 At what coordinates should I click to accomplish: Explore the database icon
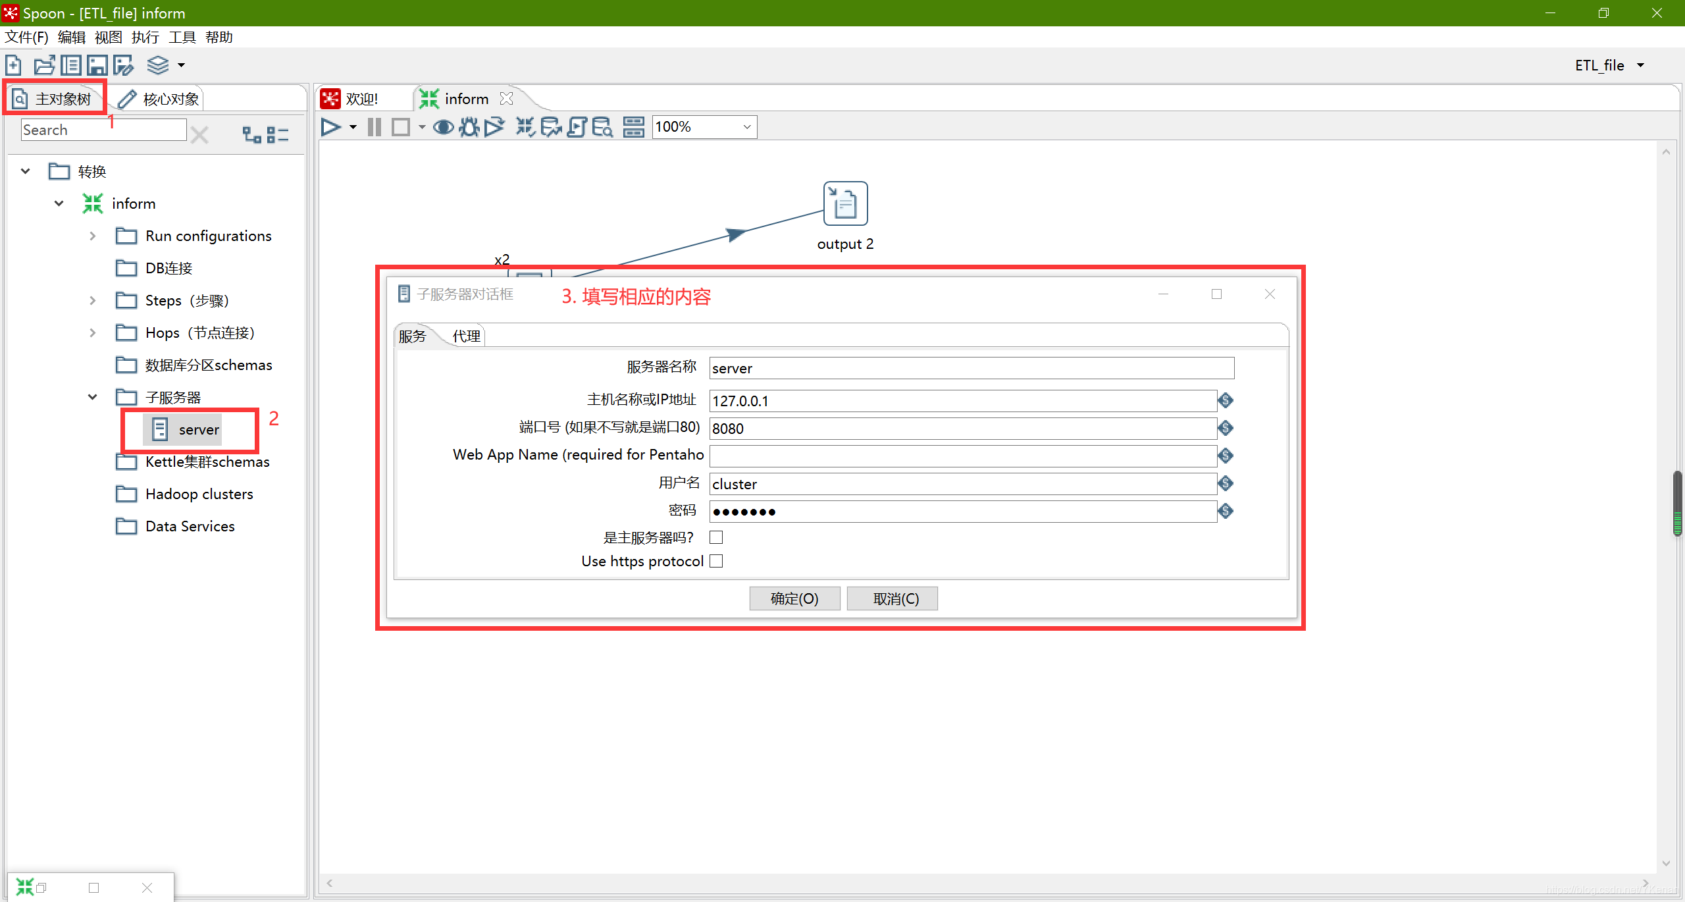[602, 127]
